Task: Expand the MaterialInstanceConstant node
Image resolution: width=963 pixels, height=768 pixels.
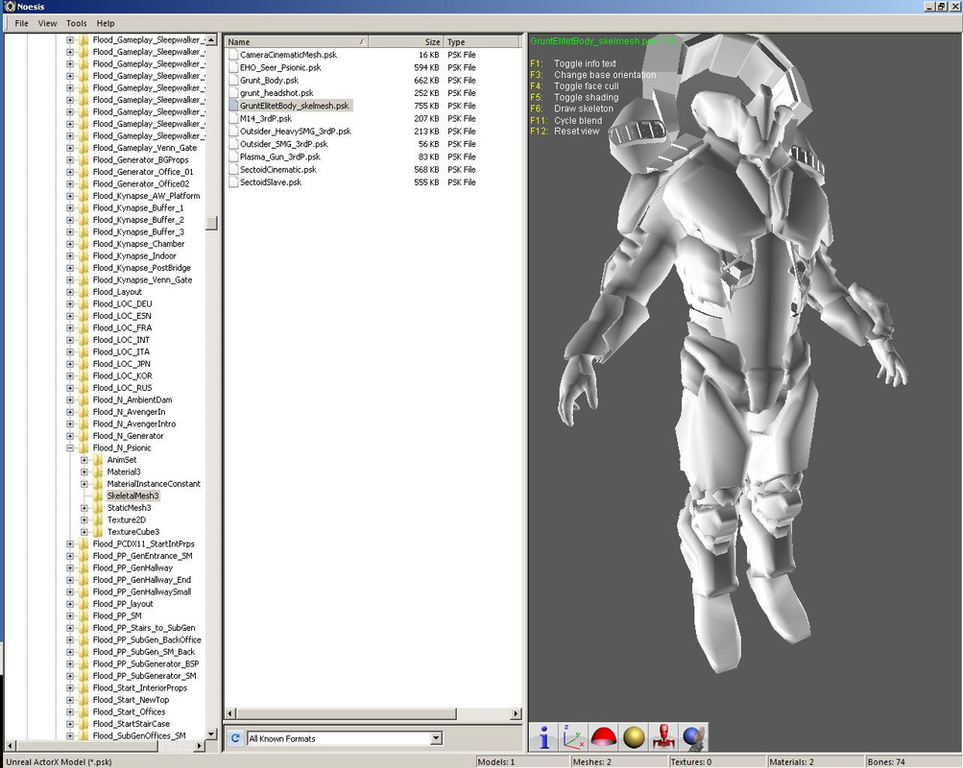Action: tap(84, 484)
